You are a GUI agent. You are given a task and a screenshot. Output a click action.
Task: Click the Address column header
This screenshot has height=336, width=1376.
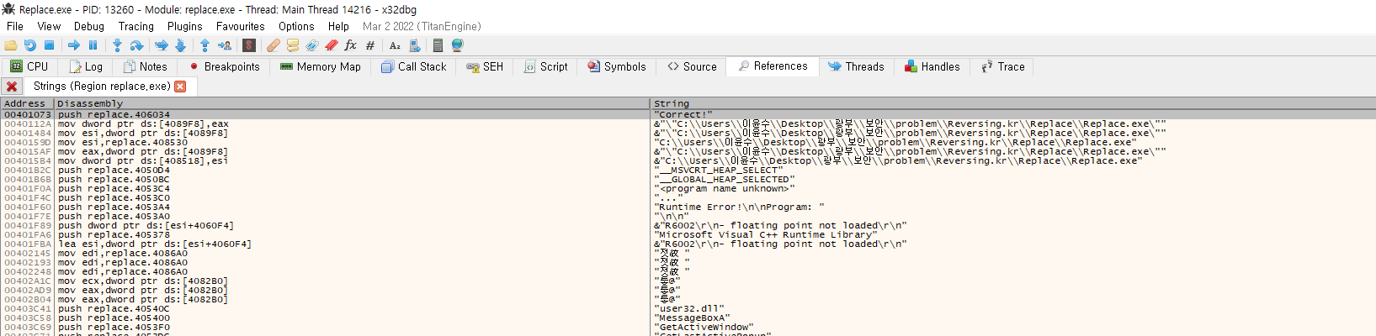pyautogui.click(x=27, y=103)
